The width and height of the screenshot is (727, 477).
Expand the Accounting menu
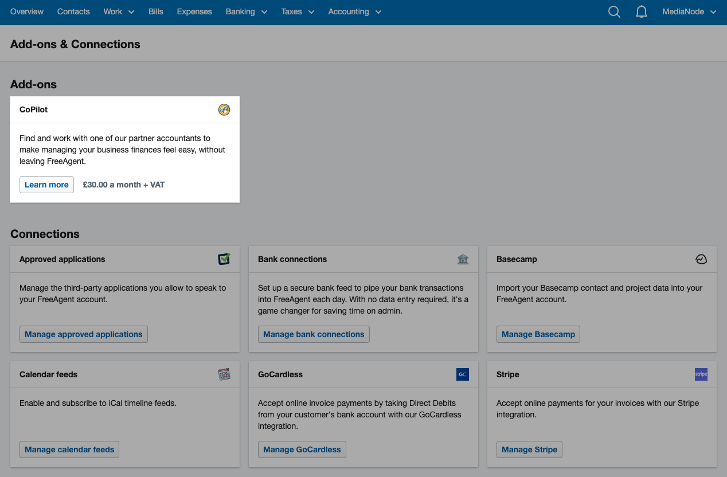click(355, 11)
